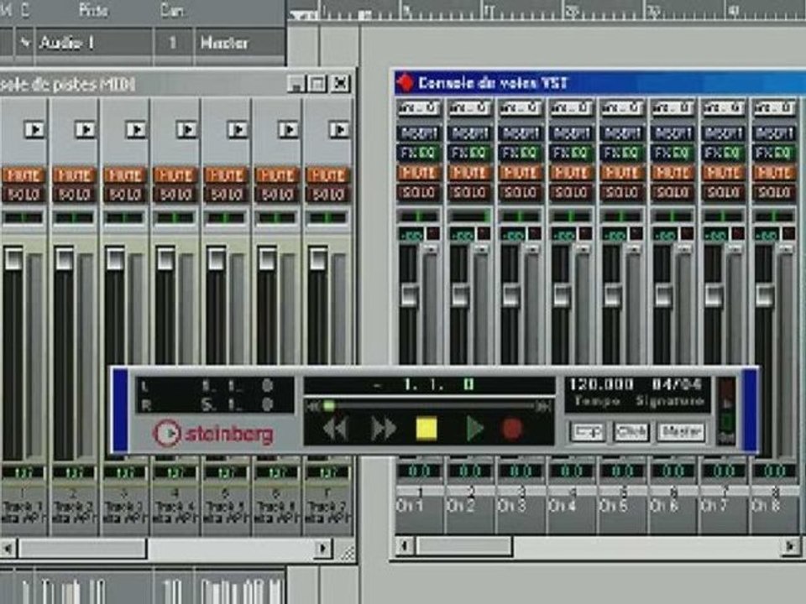The height and width of the screenshot is (604, 806).
Task: Open FX EQ panel for VST channel Ch 4
Action: (x=571, y=153)
